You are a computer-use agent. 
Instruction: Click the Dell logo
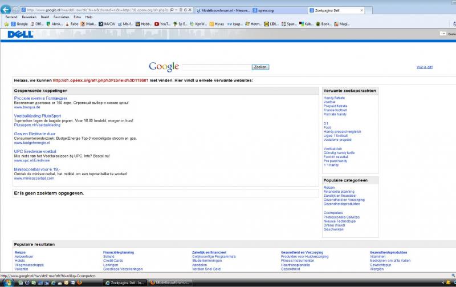click(21, 34)
